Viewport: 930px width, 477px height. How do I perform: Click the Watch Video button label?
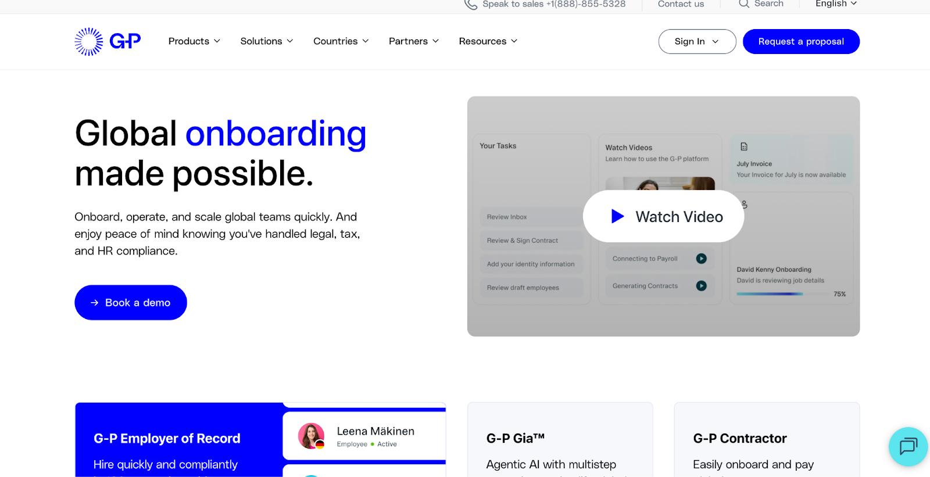(679, 217)
